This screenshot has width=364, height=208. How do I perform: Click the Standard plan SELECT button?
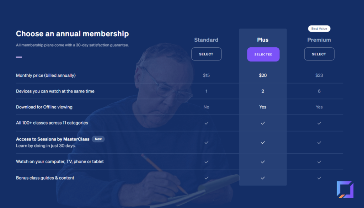point(207,54)
